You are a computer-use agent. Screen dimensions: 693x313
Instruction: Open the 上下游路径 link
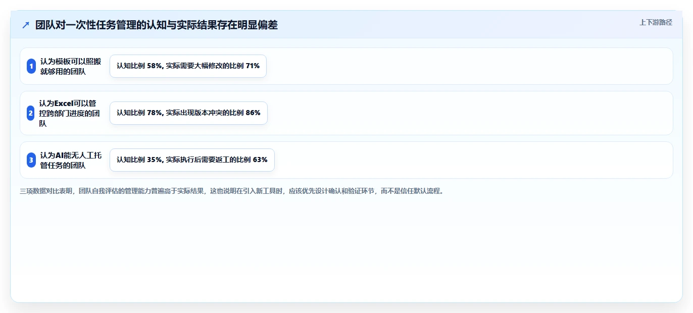coord(656,22)
